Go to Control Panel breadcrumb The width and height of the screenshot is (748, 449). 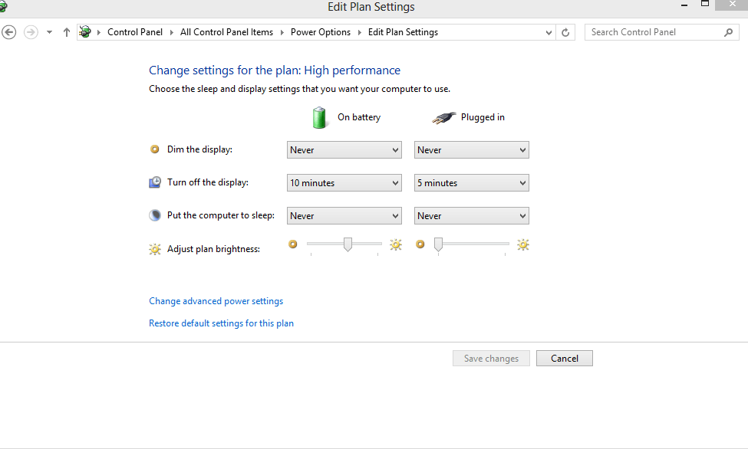coord(135,32)
